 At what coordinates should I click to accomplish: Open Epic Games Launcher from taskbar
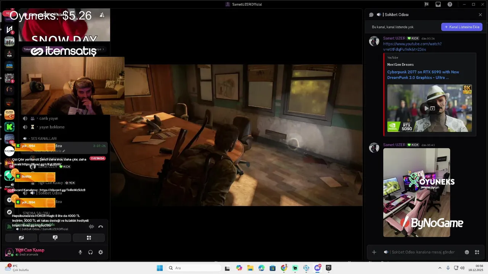(329, 268)
